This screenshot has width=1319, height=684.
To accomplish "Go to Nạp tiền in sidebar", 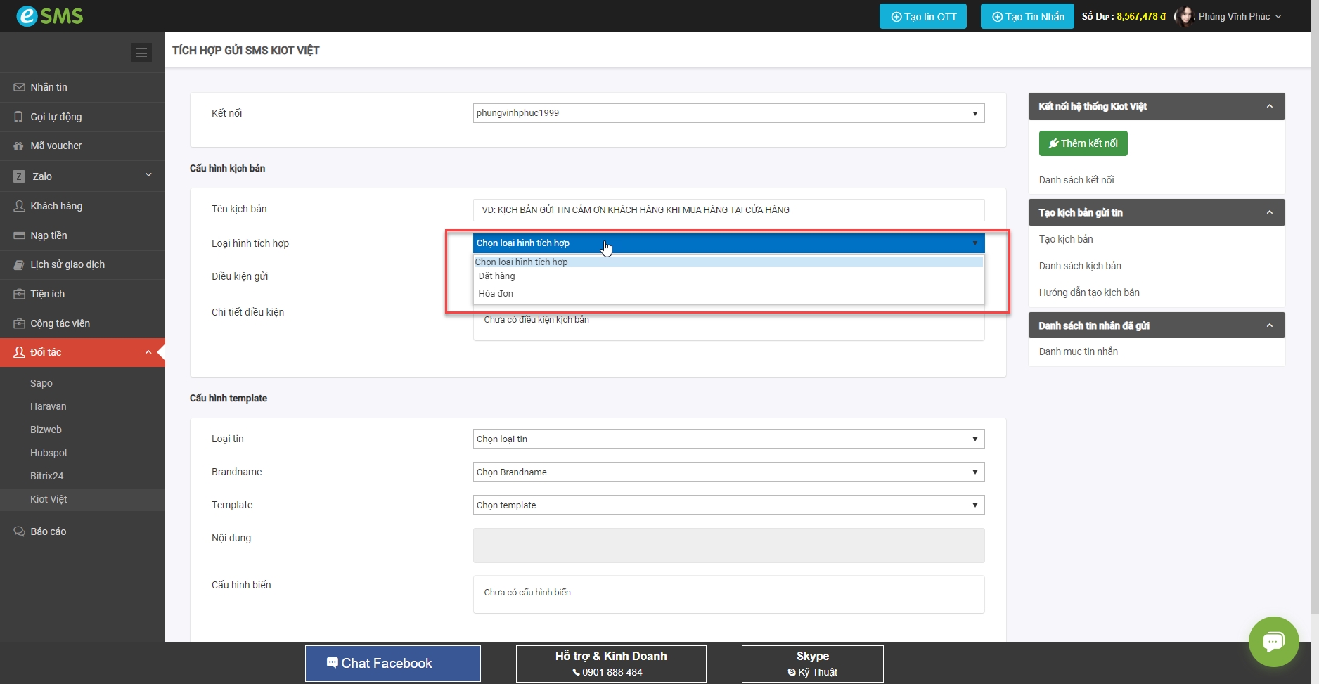I will point(49,235).
